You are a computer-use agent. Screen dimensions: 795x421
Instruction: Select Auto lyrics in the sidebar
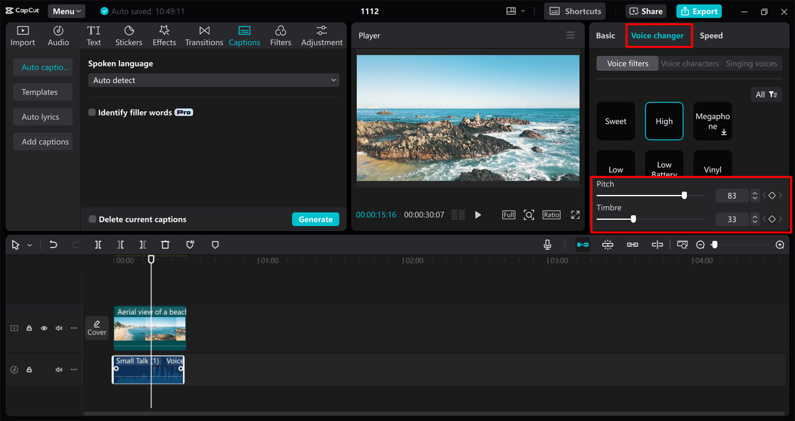[x=43, y=117]
